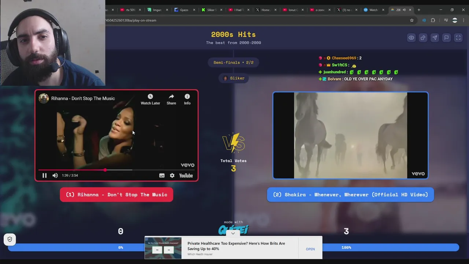Close the Imgur tab
This screenshot has height=264, width=469.
[167, 10]
